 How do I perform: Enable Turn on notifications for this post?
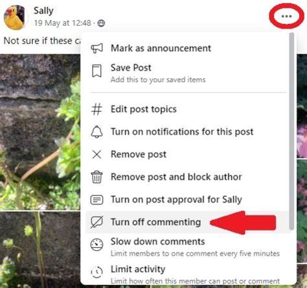click(182, 131)
